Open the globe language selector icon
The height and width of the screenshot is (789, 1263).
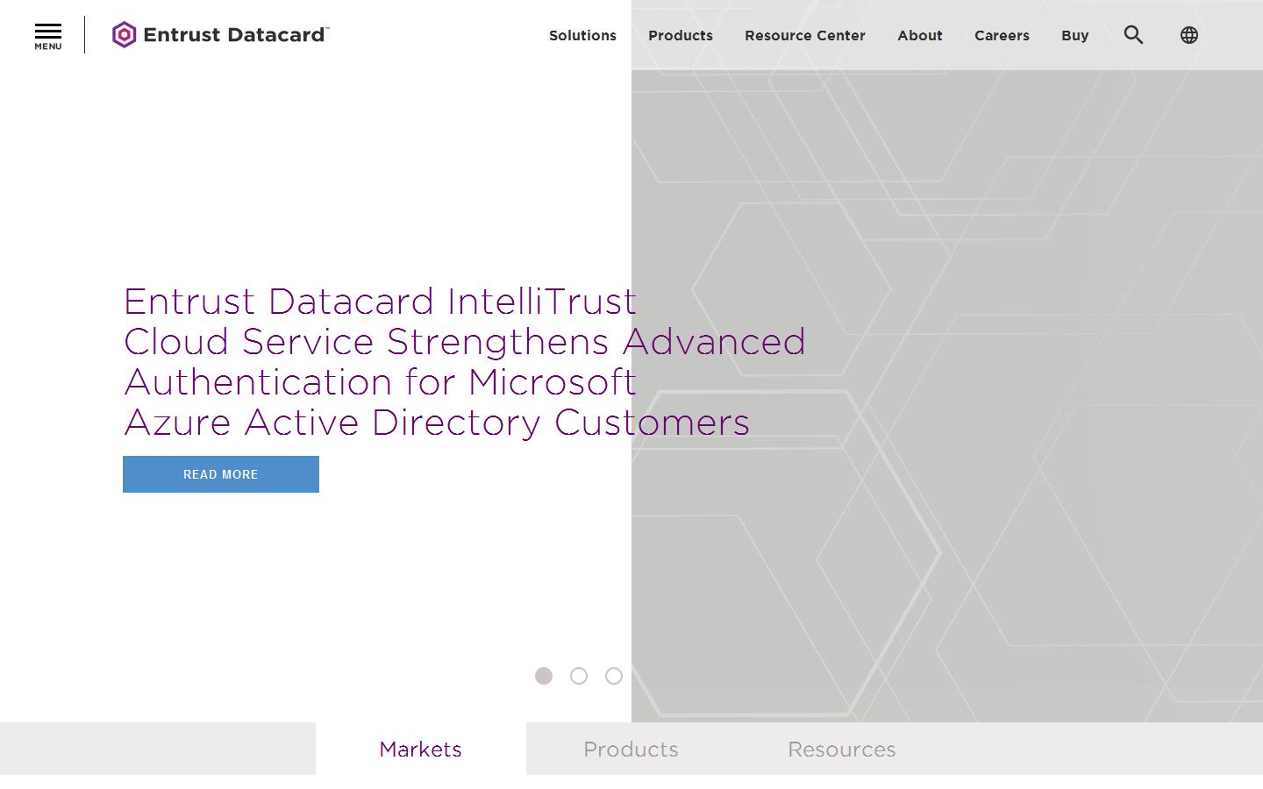click(1188, 35)
